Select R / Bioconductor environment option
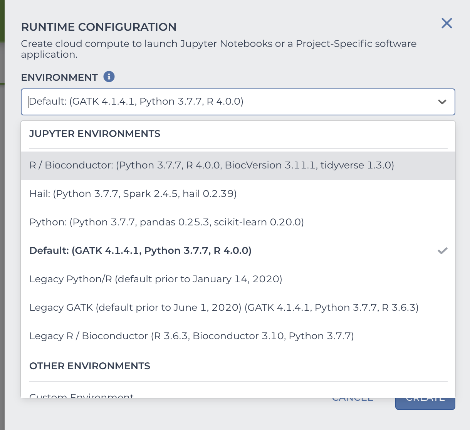Viewport: 470px width, 430px height. pyautogui.click(x=238, y=165)
